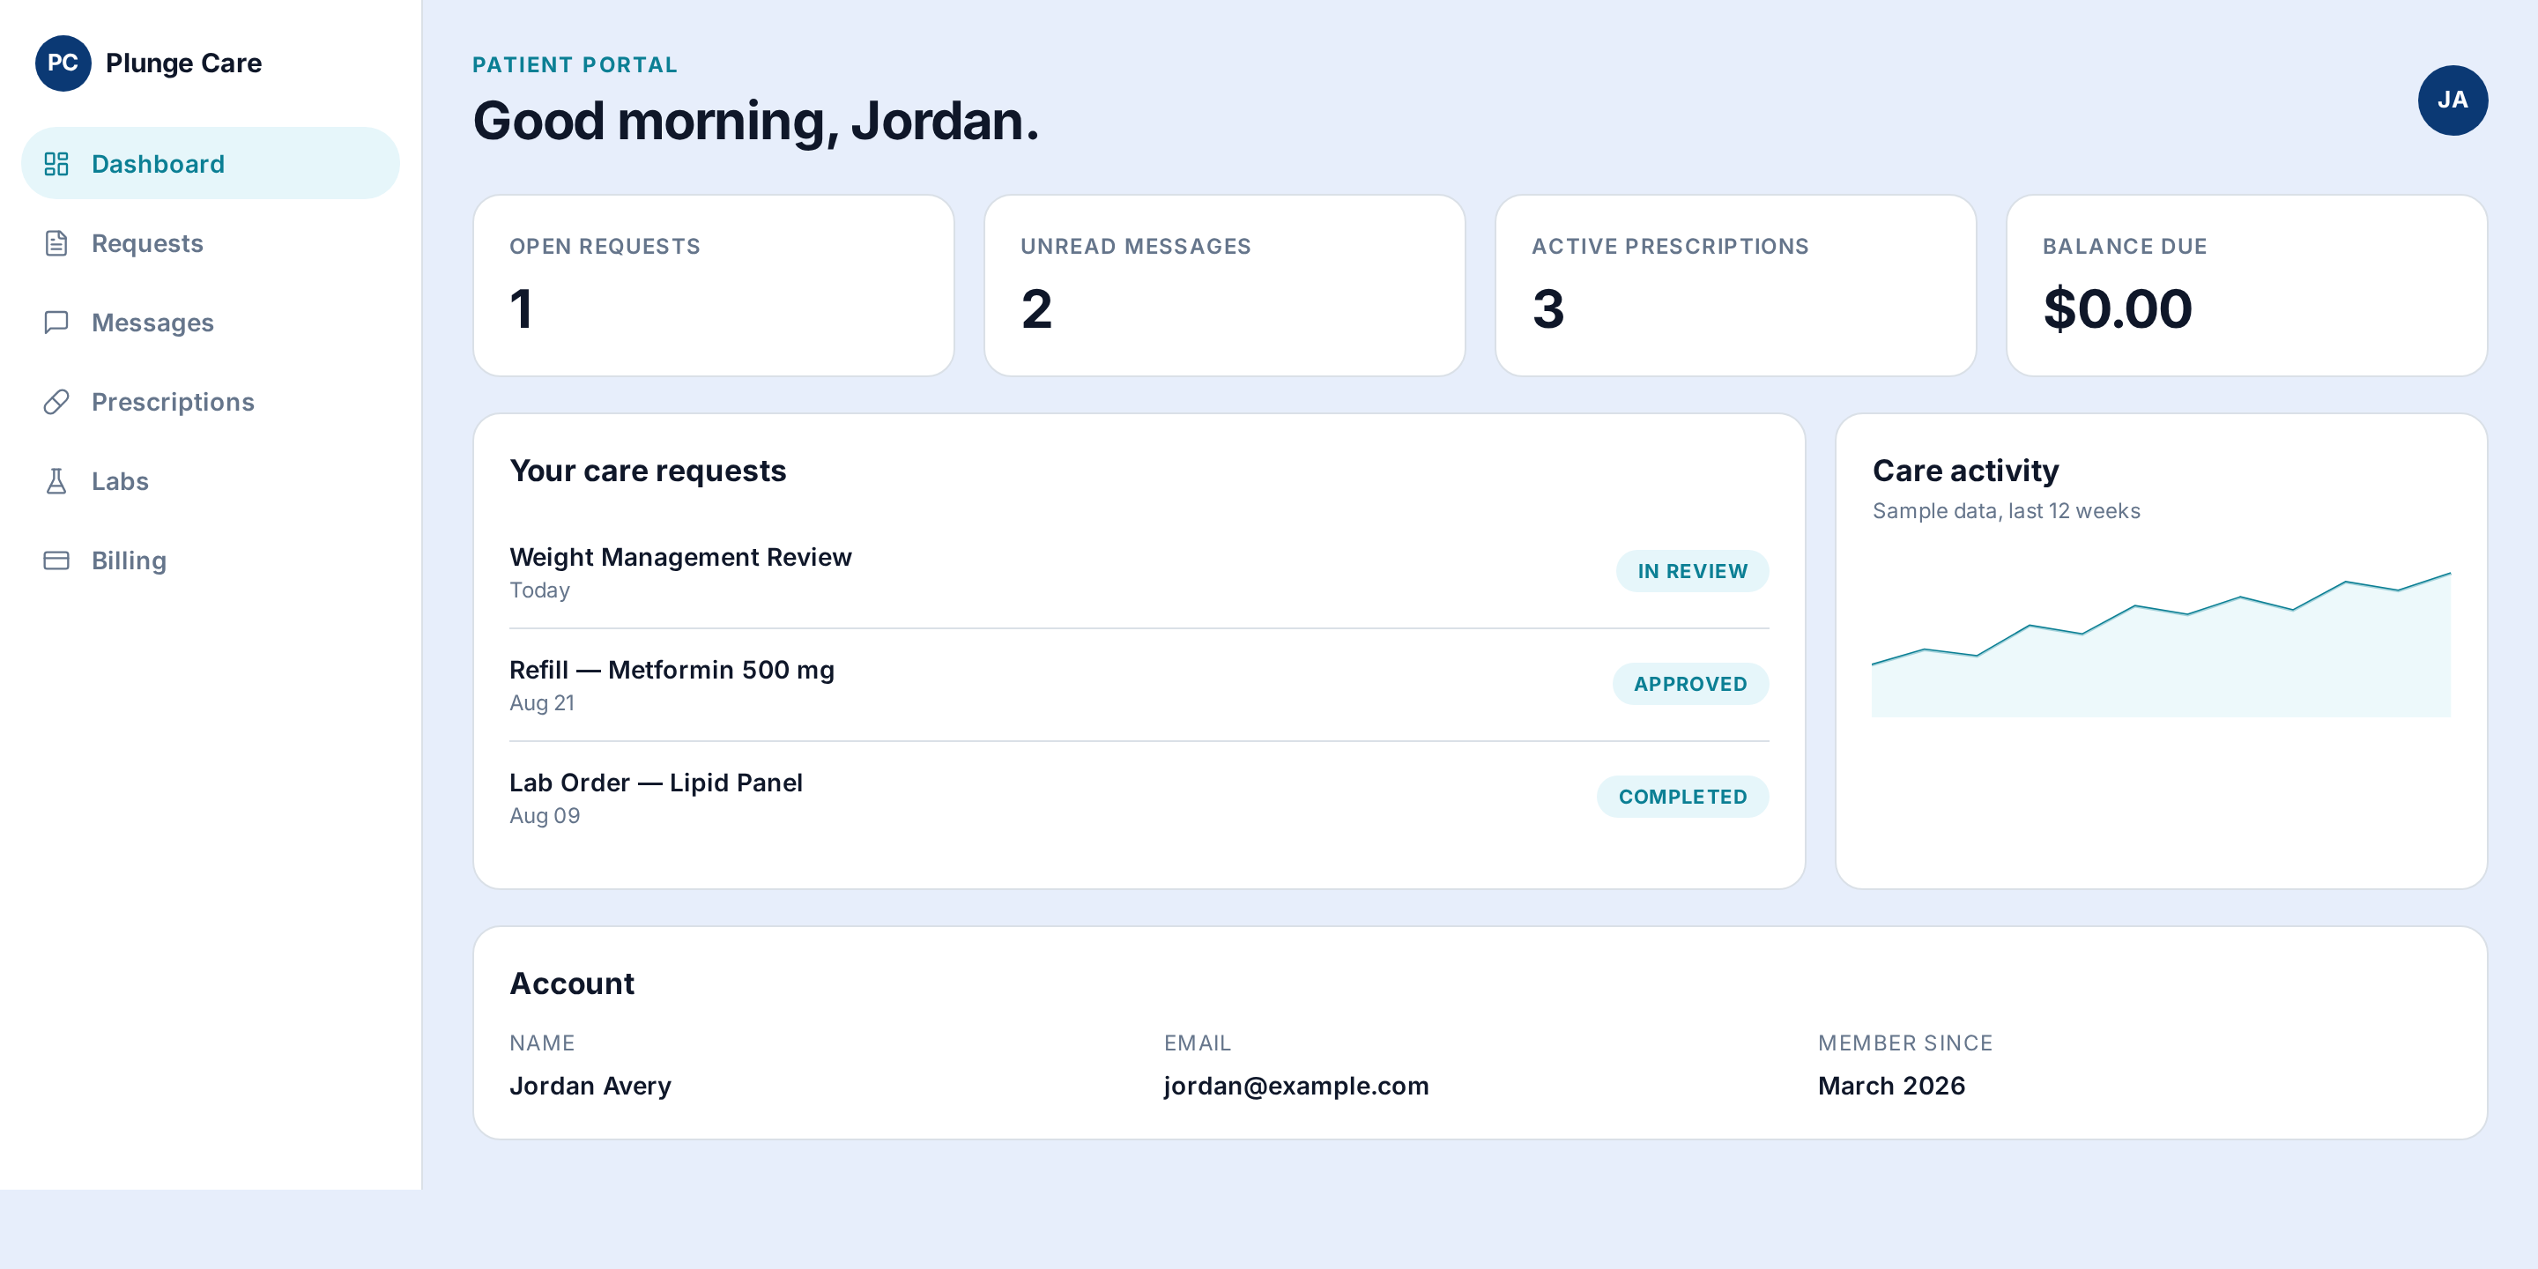Click the Labs flask icon
The image size is (2538, 1269).
tap(56, 481)
